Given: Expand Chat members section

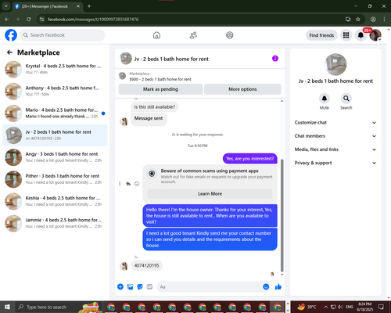Looking at the screenshot, I should pyautogui.click(x=335, y=136).
